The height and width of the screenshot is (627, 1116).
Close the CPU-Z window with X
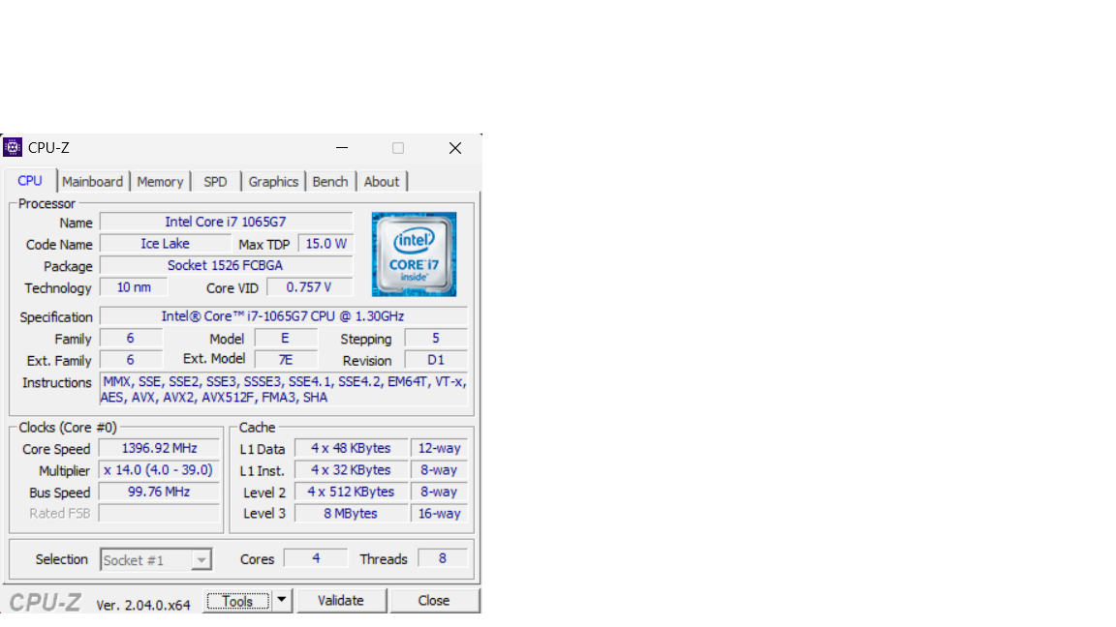tap(454, 148)
